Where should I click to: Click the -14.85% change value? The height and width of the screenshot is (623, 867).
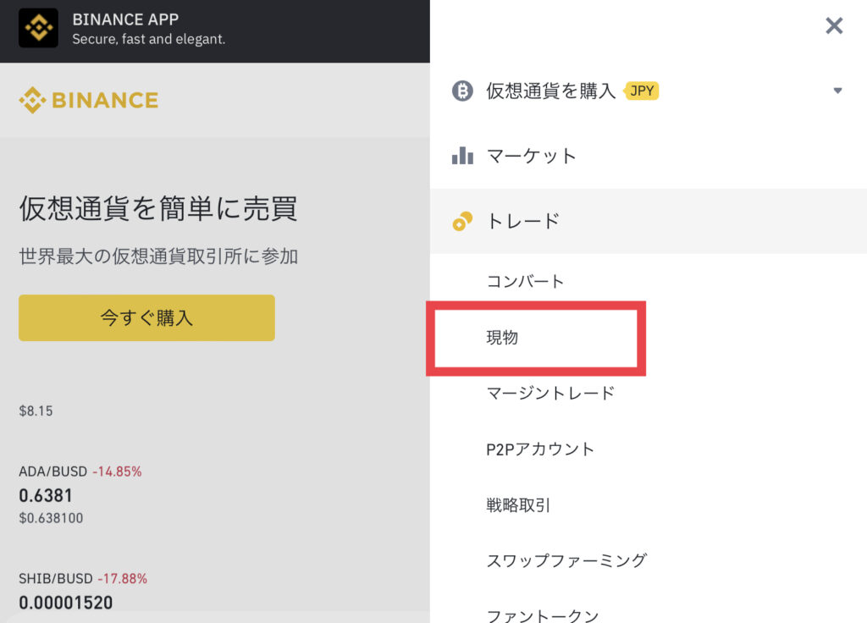117,471
